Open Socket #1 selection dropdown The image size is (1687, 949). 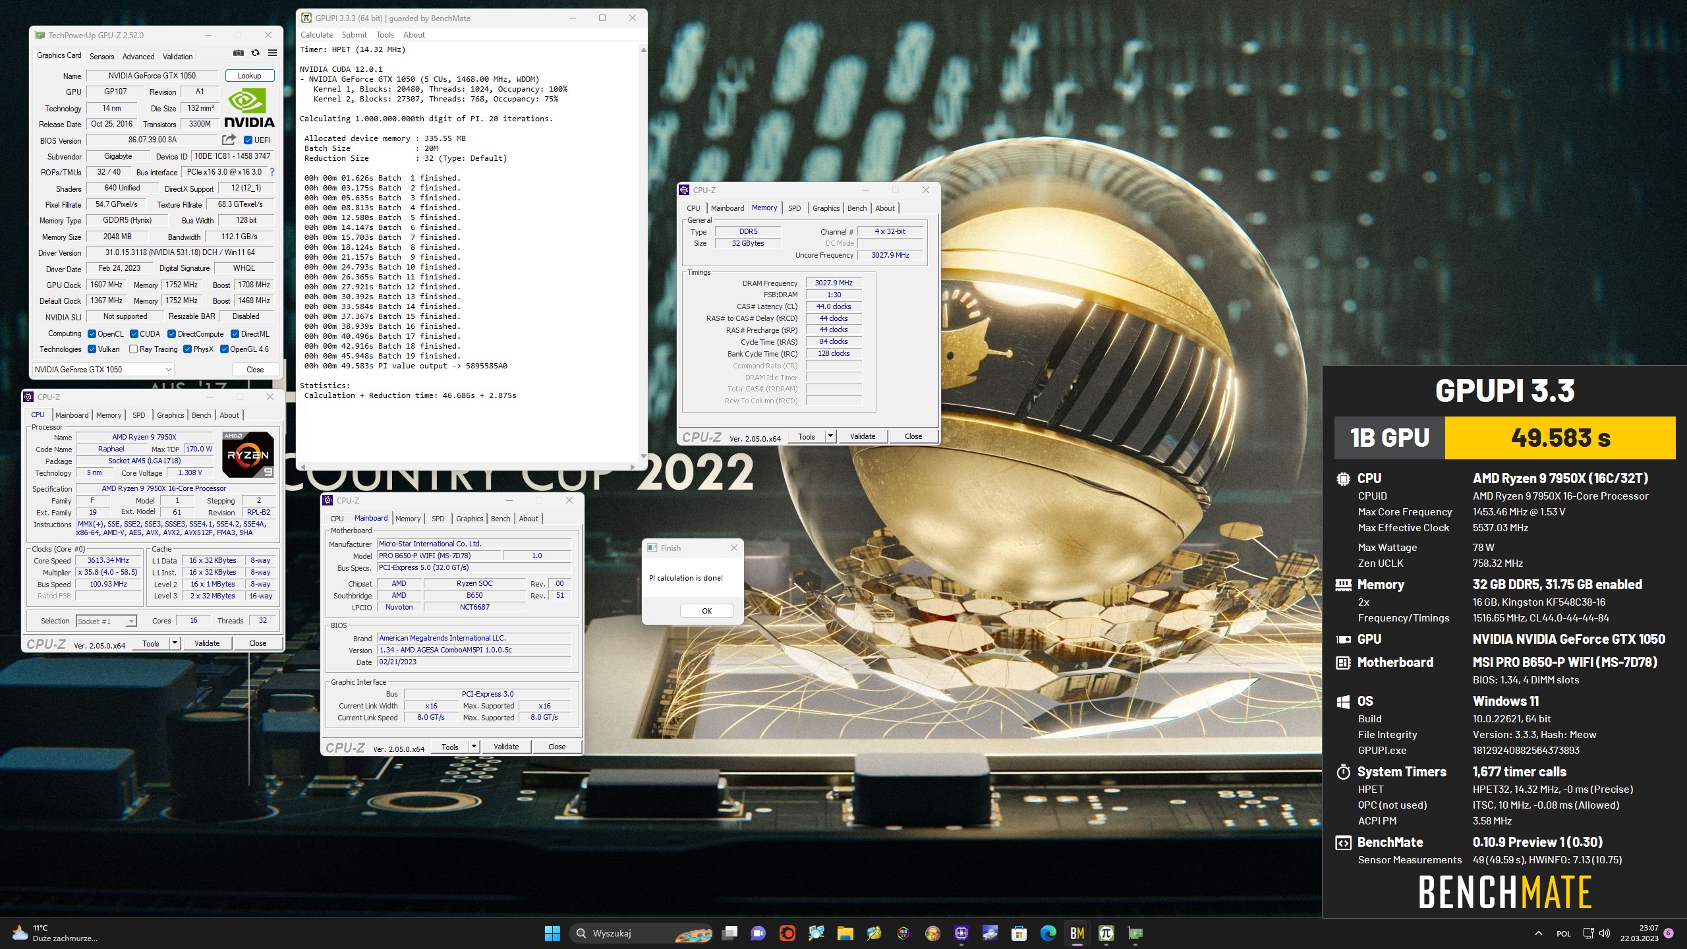pos(106,621)
